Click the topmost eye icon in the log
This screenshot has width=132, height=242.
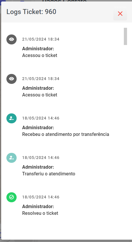[12, 39]
